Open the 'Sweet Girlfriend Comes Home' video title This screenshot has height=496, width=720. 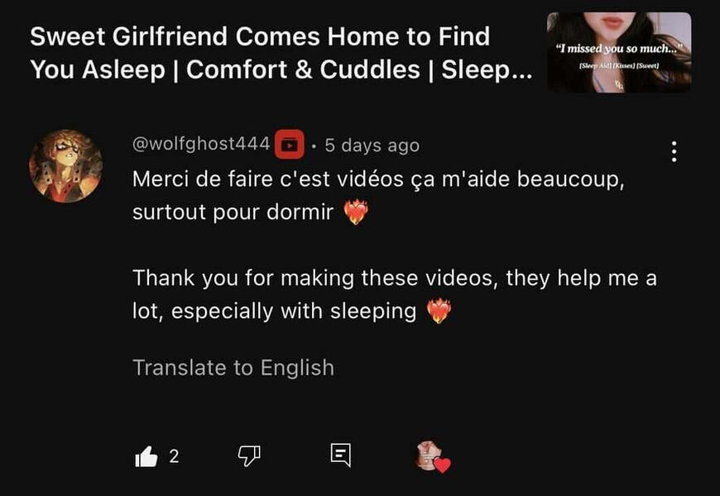click(281, 53)
